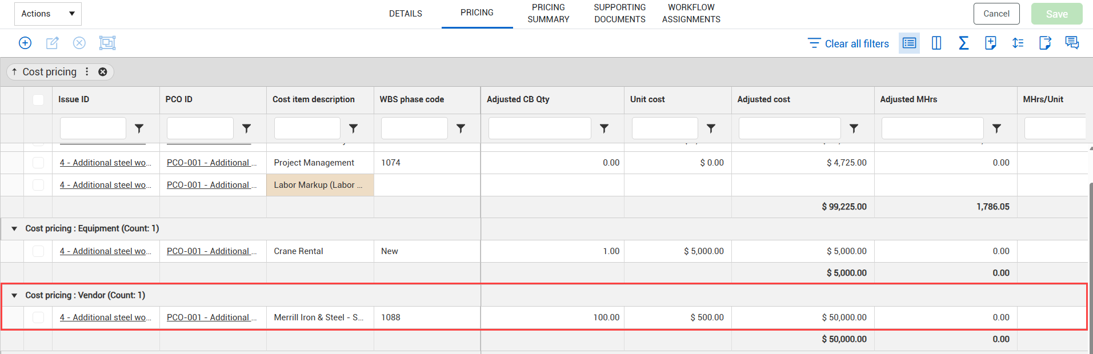Collapse the Cost pricing : Vendor group
This screenshot has width=1093, height=354.
pos(14,295)
